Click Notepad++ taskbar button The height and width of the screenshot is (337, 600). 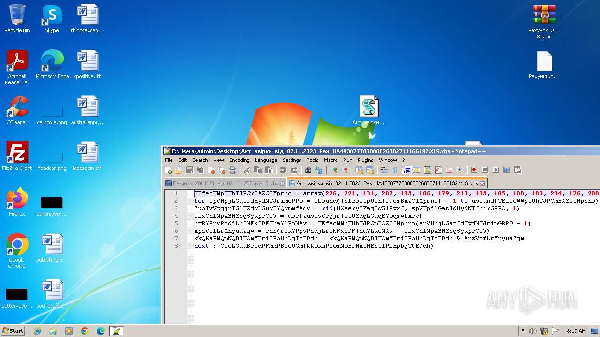[116, 331]
